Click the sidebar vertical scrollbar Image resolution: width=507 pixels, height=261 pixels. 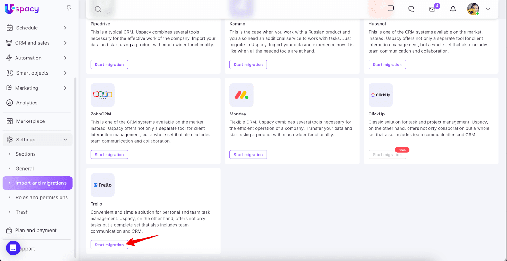(x=75, y=158)
